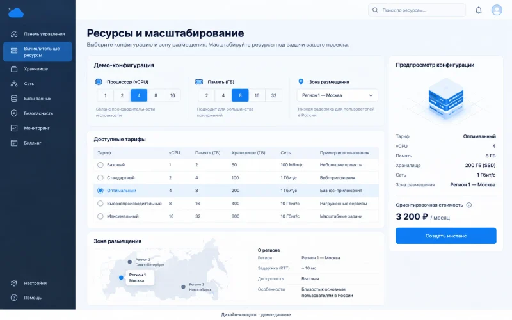Select the Стандартный tariff radio button
The image size is (512, 320).
(x=100, y=178)
